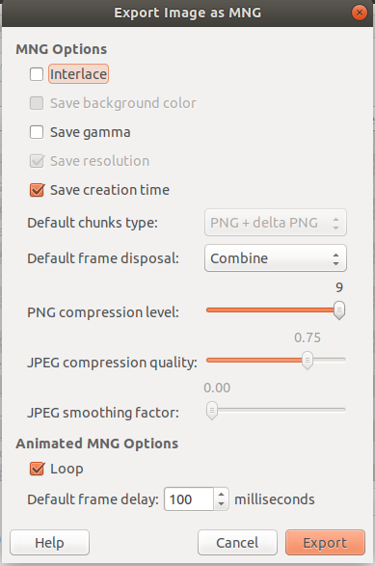Click the Save background color checkbox
The height and width of the screenshot is (566, 375).
click(37, 103)
